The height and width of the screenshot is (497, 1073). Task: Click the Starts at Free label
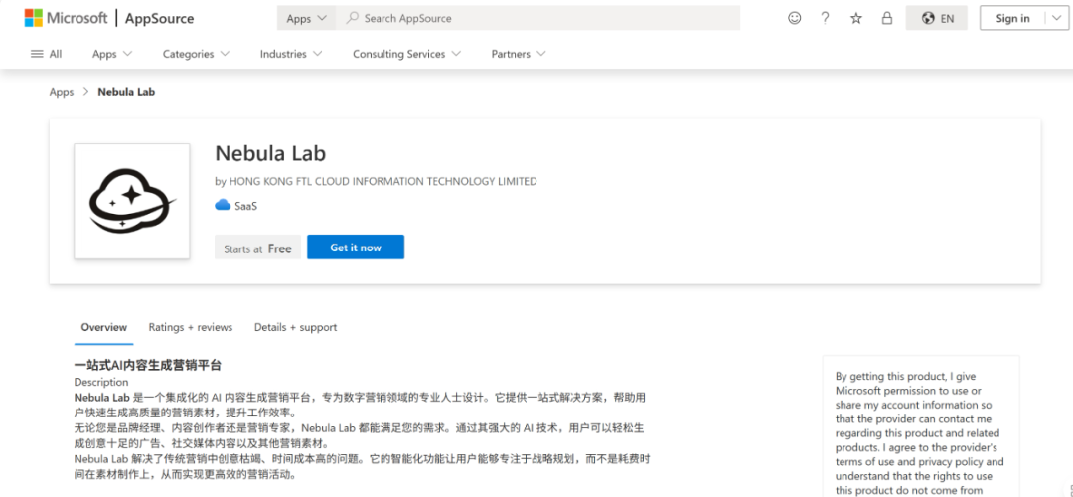pos(257,248)
